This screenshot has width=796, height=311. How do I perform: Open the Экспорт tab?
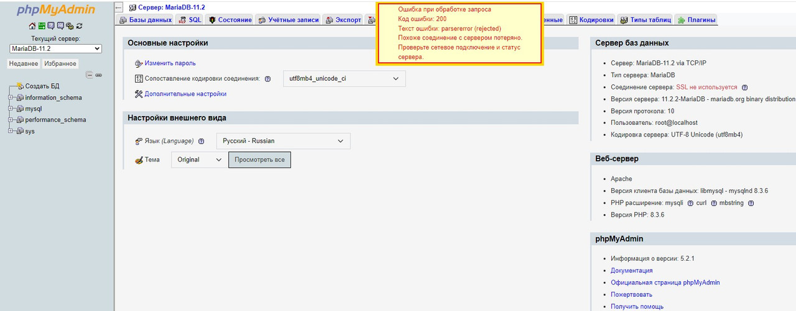(x=343, y=20)
